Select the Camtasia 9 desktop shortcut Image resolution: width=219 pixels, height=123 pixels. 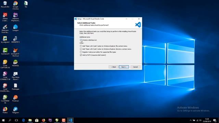(5, 51)
